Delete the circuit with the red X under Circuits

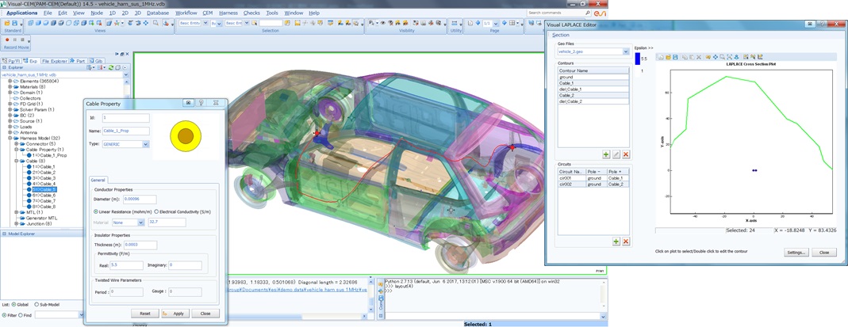coord(626,241)
